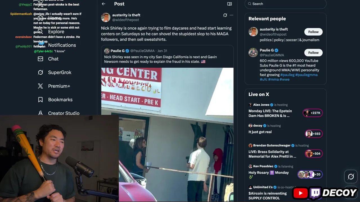Click the #pauliegmma hashtag link

[x=306, y=75]
